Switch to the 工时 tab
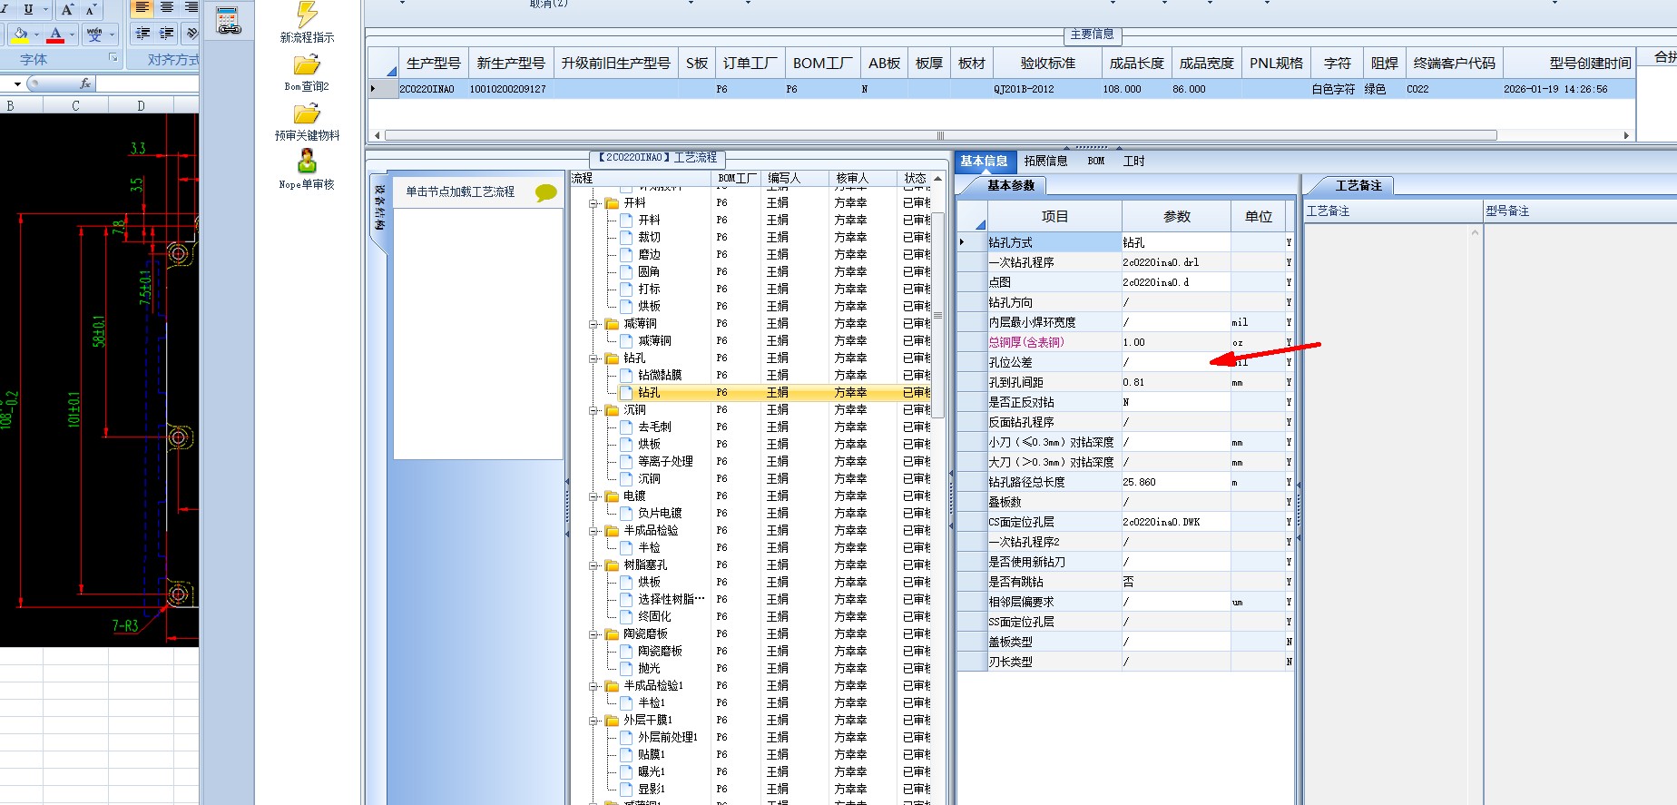Screen dimensions: 1677x805 tap(1133, 161)
